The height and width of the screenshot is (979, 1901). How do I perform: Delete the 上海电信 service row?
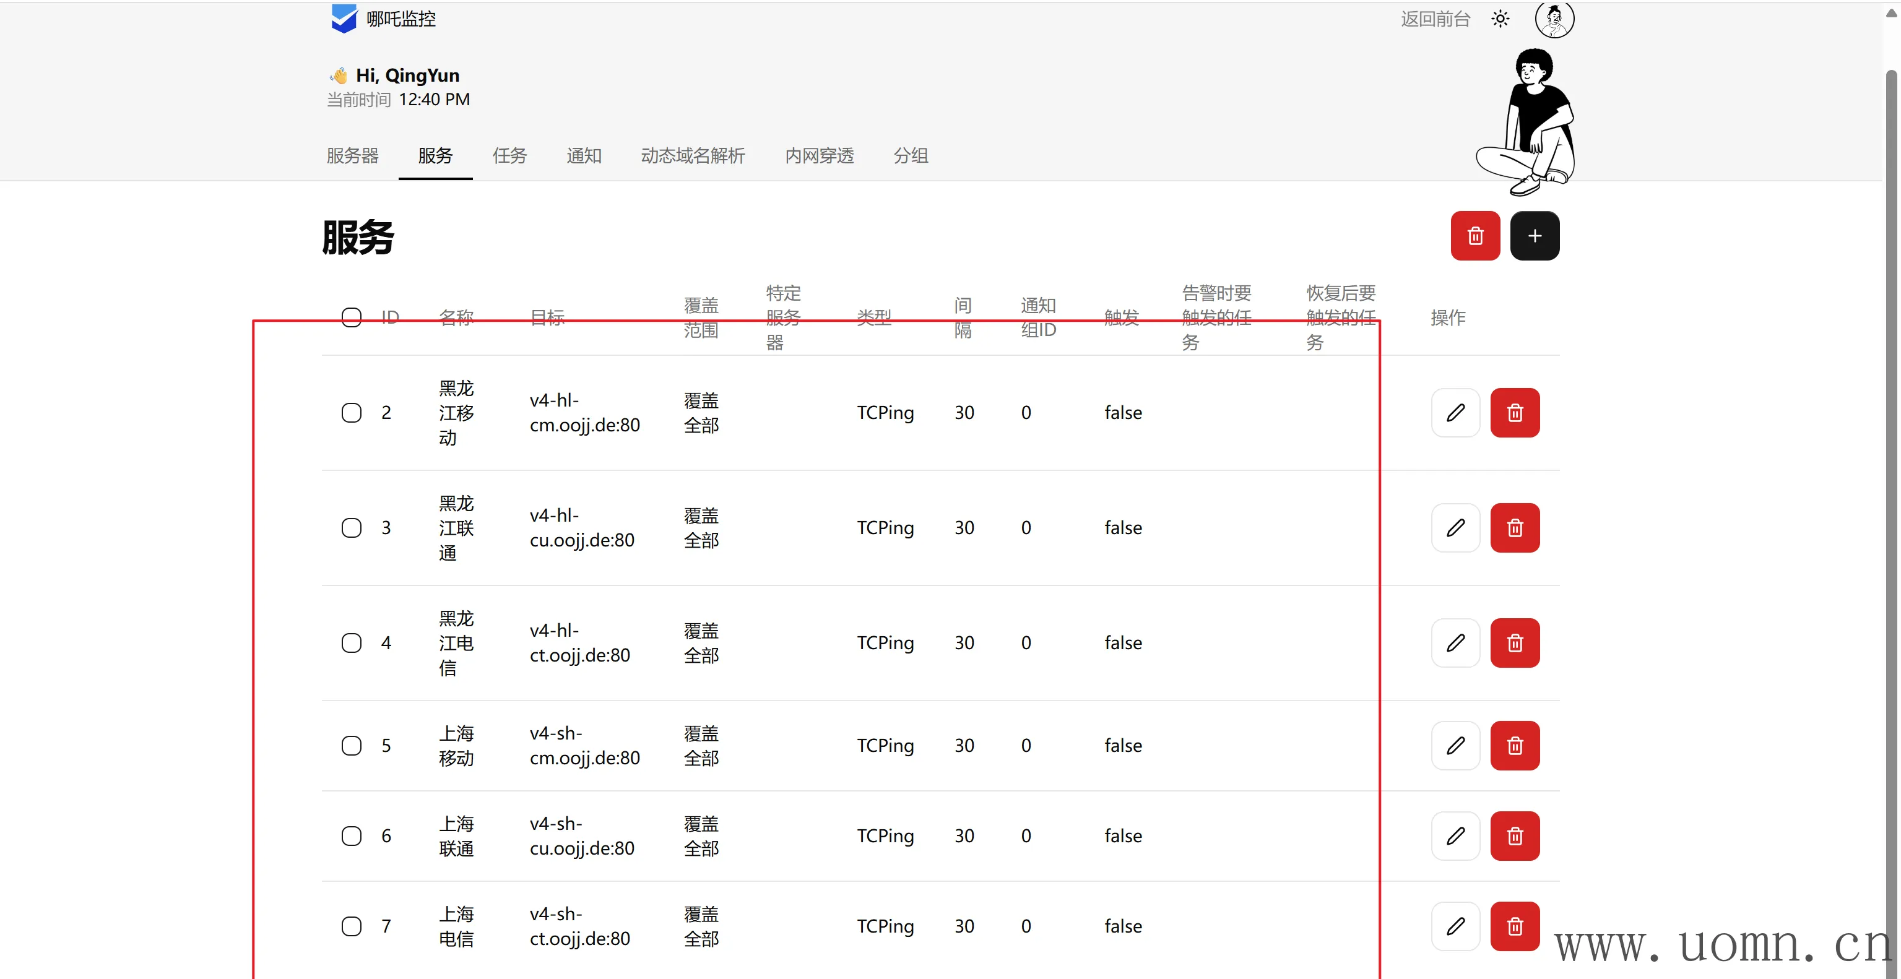click(x=1514, y=926)
